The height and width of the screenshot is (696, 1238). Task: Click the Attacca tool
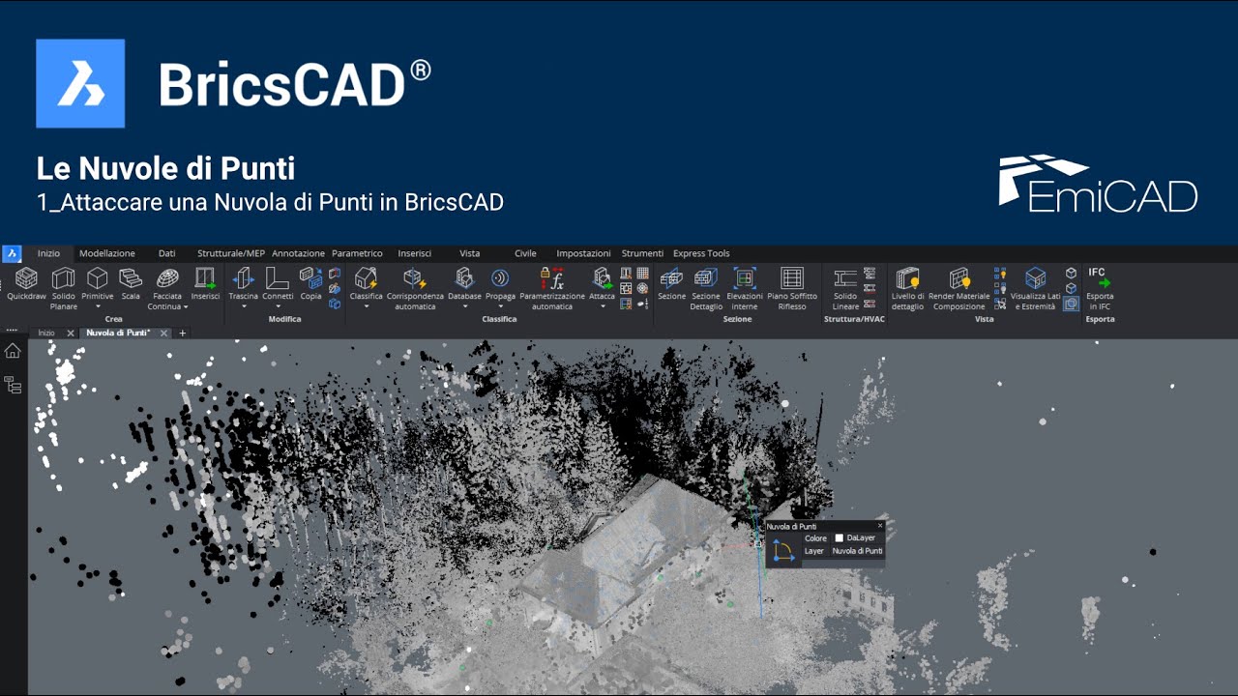[602, 285]
